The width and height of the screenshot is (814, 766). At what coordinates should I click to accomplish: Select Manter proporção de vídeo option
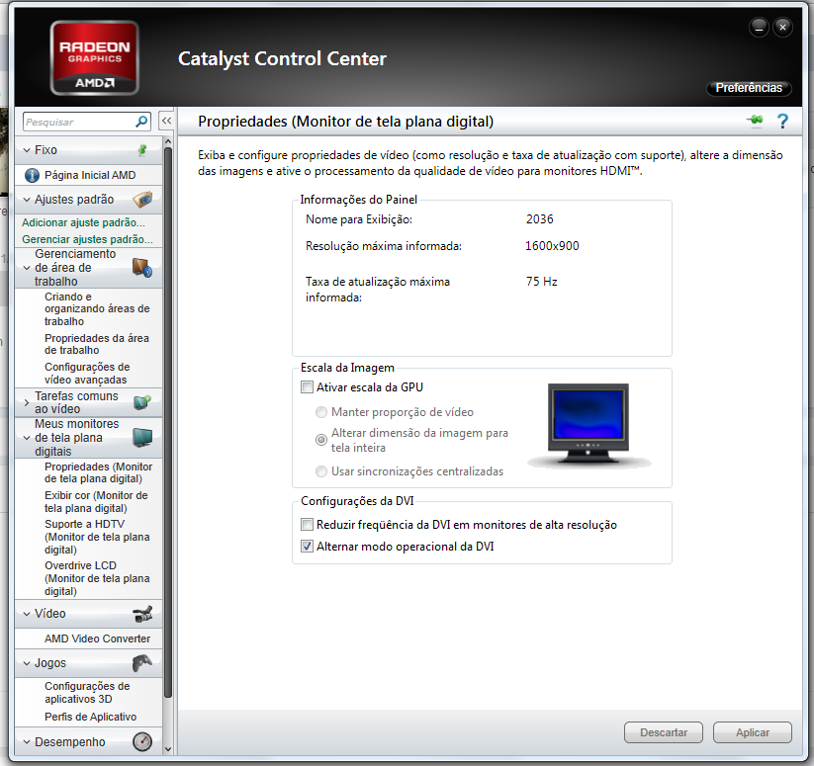point(321,412)
